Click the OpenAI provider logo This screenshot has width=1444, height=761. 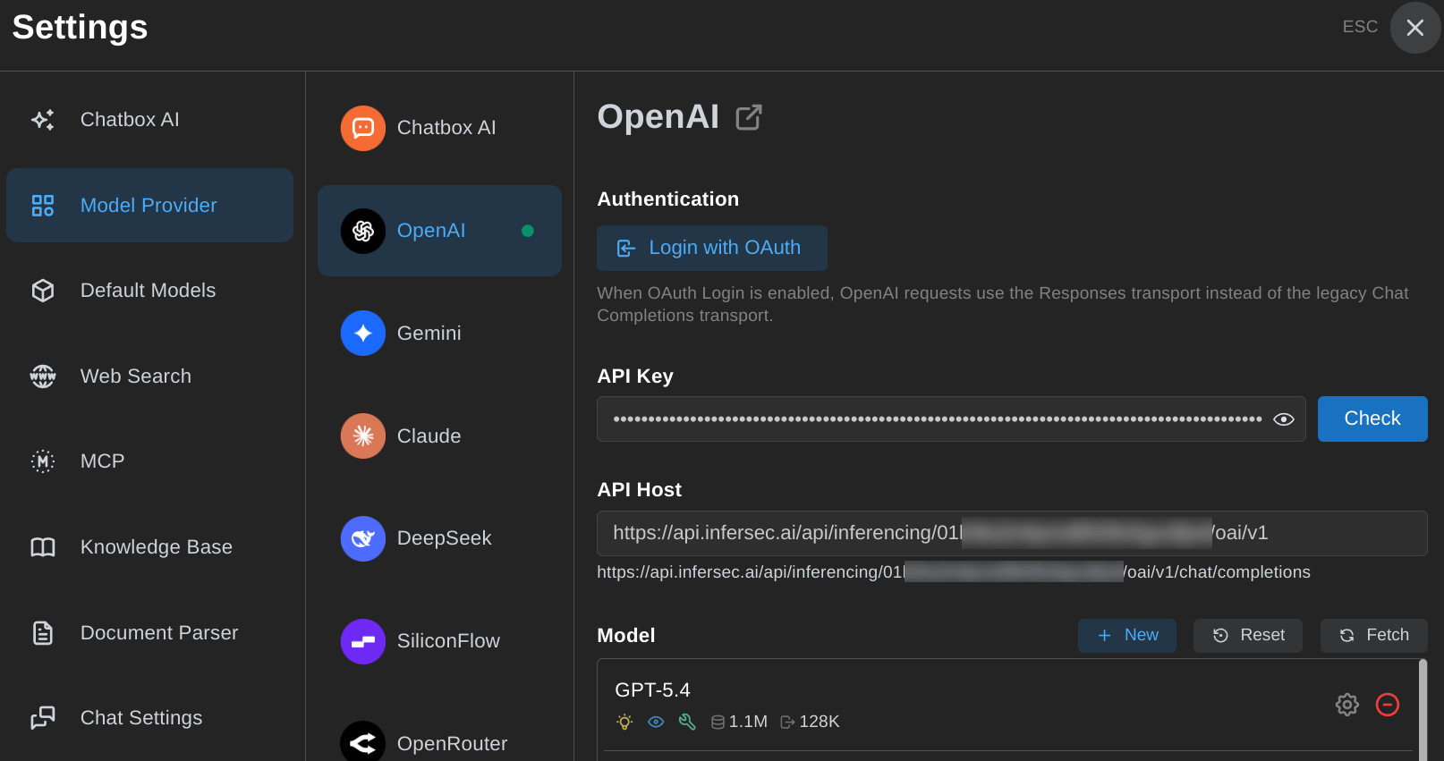[363, 231]
